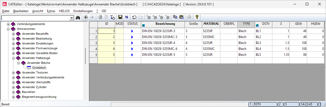Select row 3 via its row header

93,43
